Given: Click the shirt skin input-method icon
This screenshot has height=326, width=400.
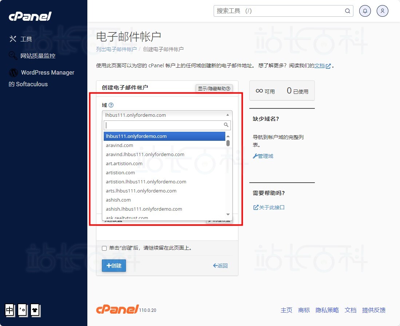Looking at the screenshot, I should pos(35,310).
